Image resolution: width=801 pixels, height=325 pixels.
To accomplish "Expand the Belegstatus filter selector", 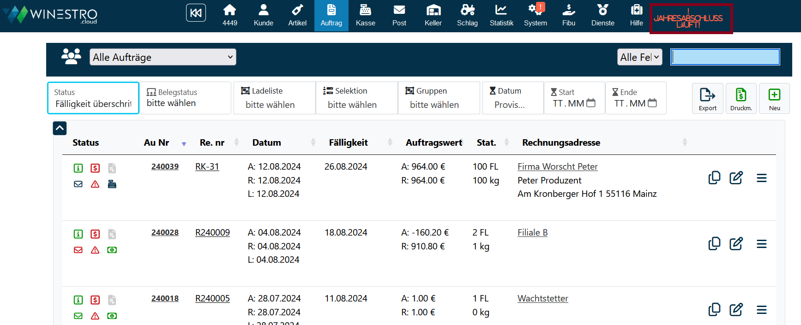I will click(x=185, y=98).
